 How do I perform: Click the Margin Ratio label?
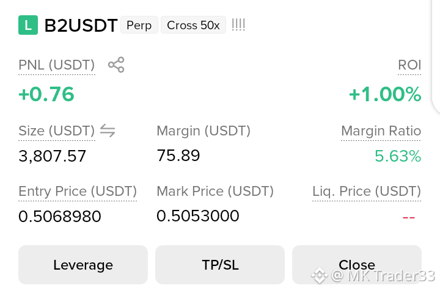click(381, 131)
